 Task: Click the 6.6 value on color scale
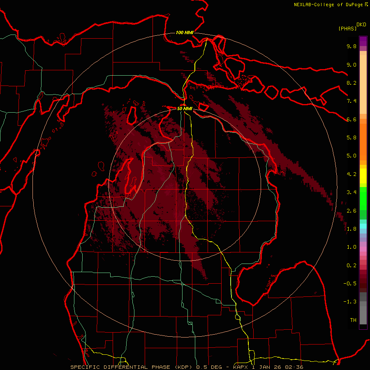coord(351,119)
